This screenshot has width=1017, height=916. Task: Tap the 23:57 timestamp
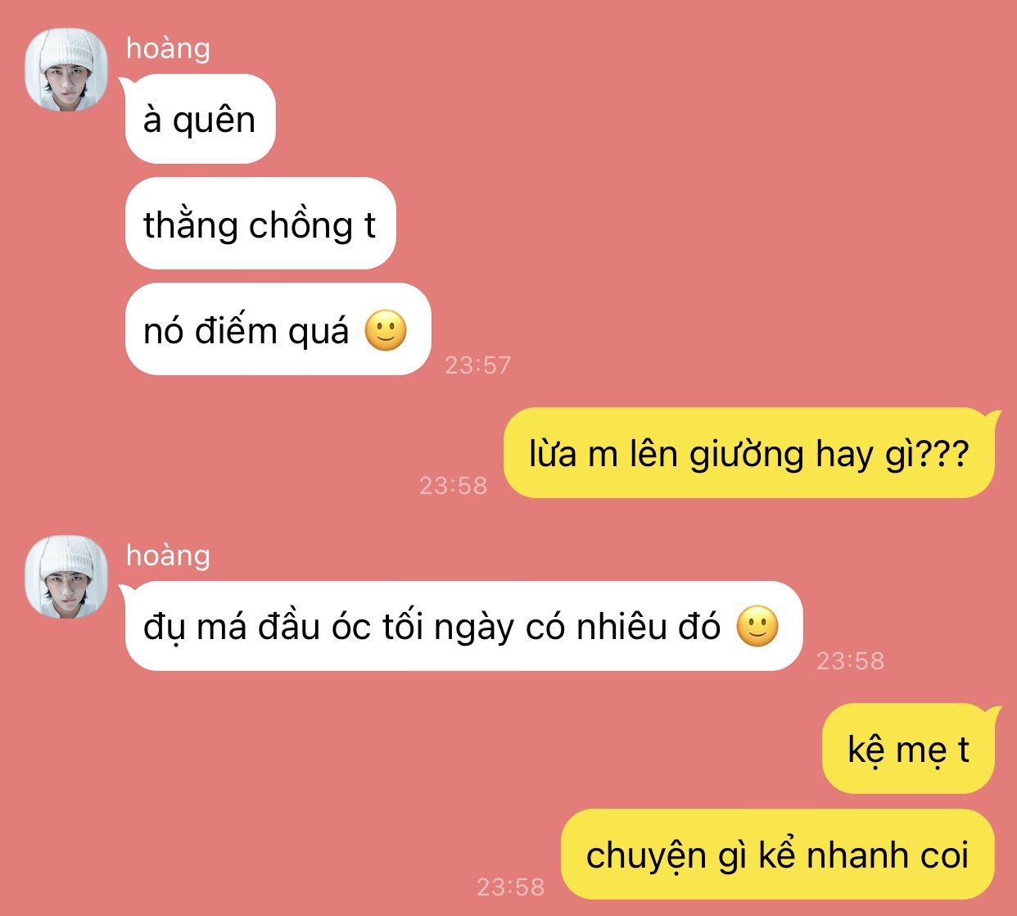click(477, 365)
